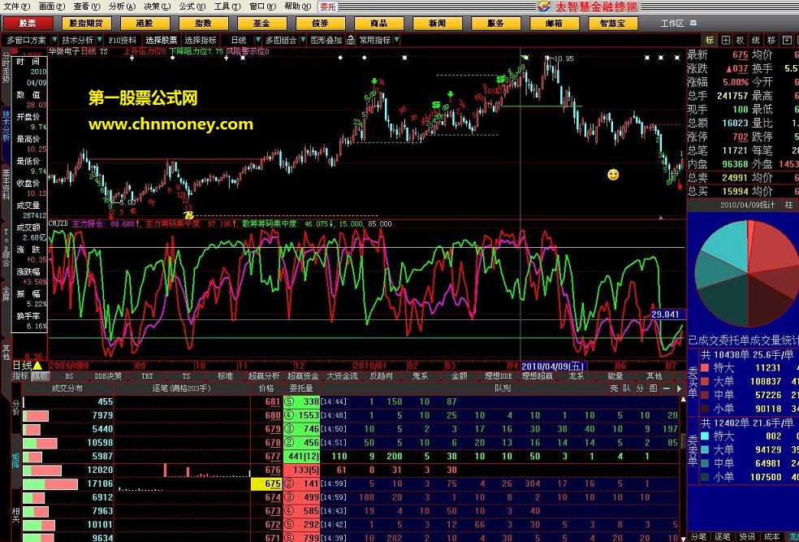Click the F10资料 toolbar item

pyautogui.click(x=123, y=40)
